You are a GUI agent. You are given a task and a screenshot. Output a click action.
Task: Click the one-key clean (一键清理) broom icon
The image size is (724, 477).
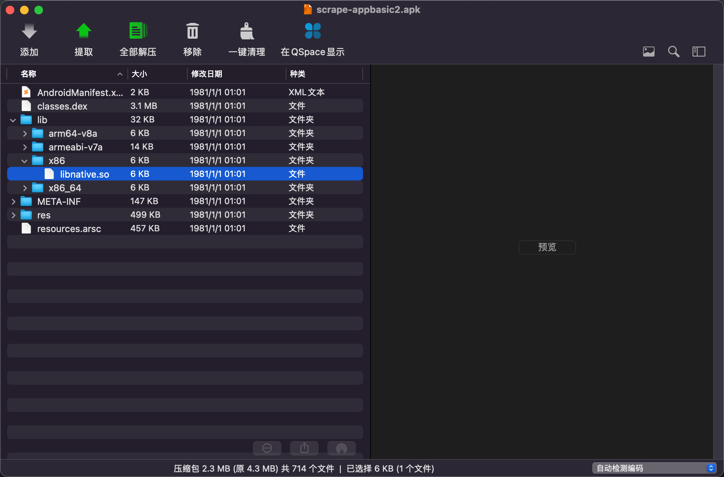[247, 32]
